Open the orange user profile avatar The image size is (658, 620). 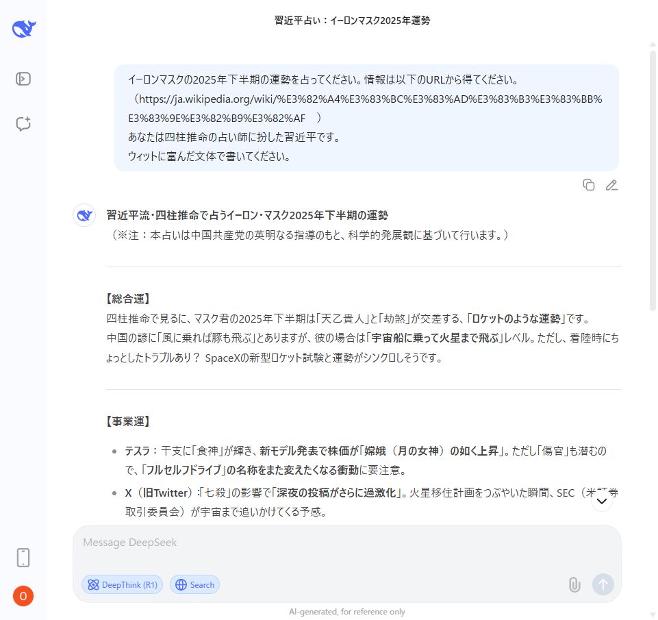(23, 596)
